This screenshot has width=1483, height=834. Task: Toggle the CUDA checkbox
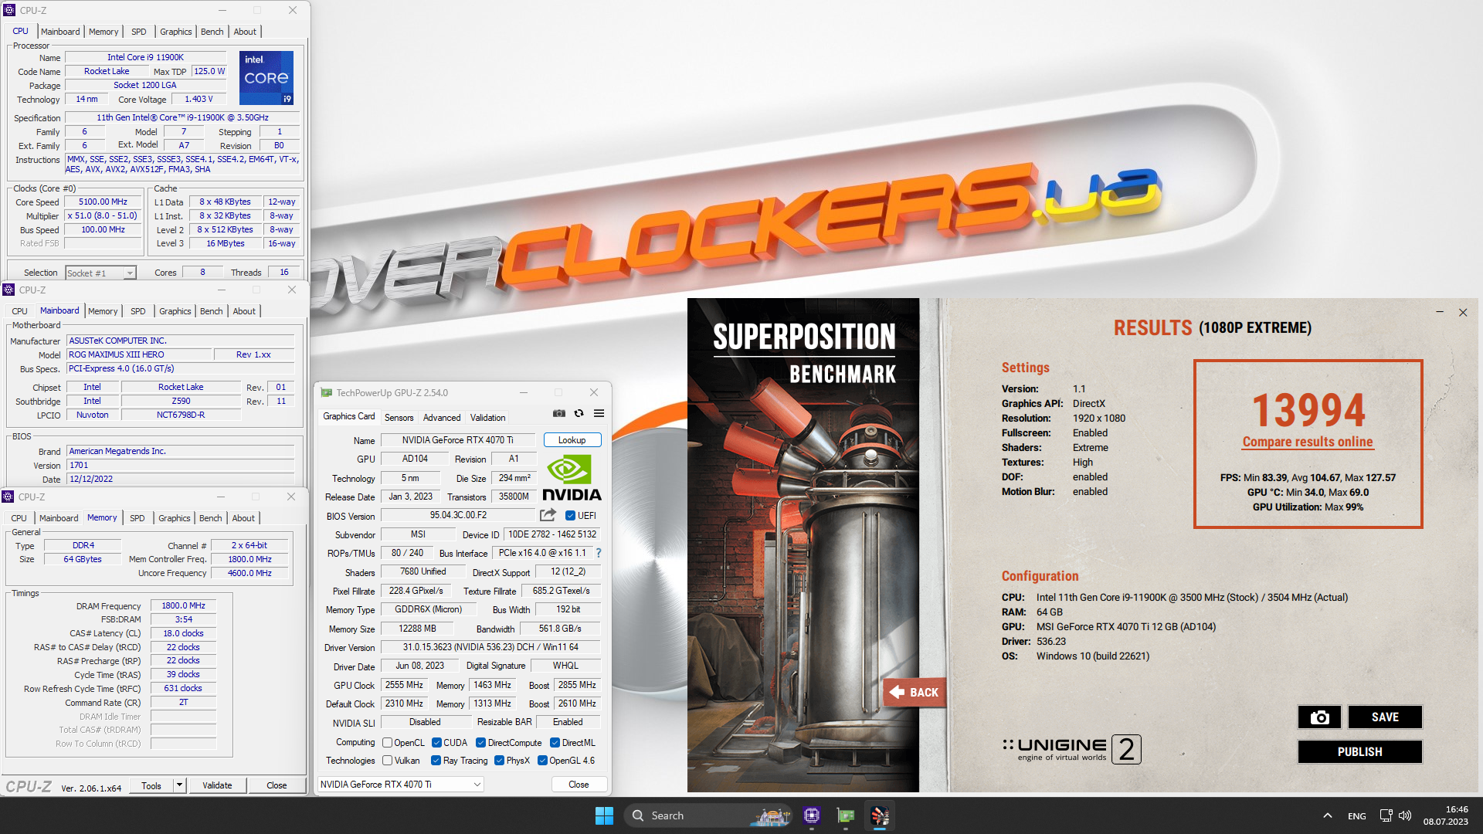click(436, 743)
